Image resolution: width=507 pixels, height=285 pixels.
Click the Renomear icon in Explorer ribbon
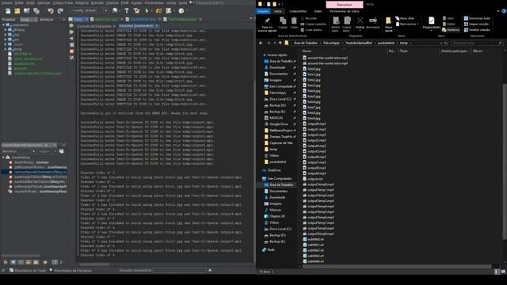pyautogui.click(x=373, y=21)
